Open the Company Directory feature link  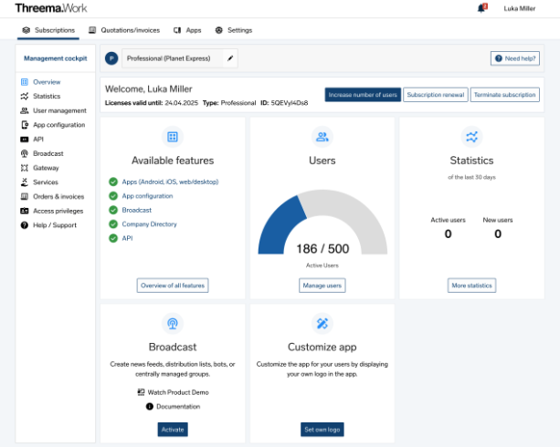[x=149, y=224]
